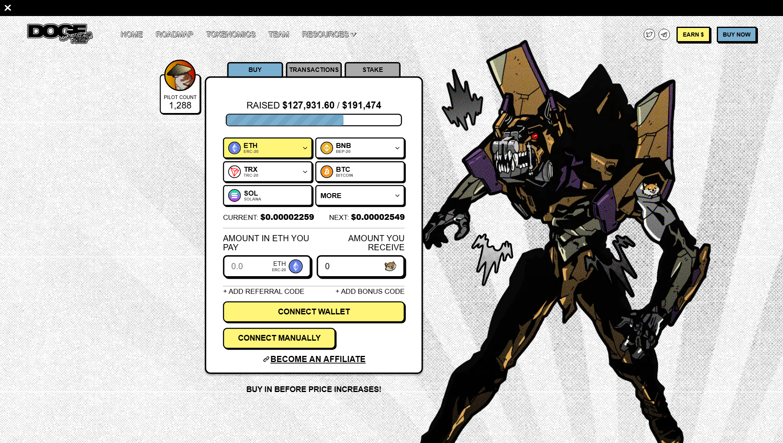Image resolution: width=783 pixels, height=443 pixels.
Task: Expand the BNB BEP-20 dropdown arrow
Action: (397, 148)
